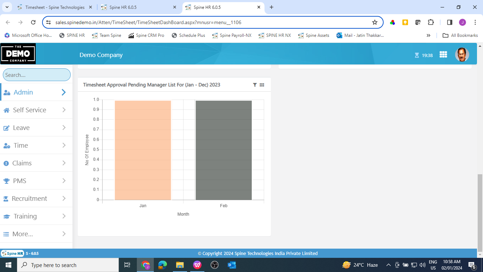
Task: Click the More list icon in sidebar
Action: pyautogui.click(x=6, y=234)
